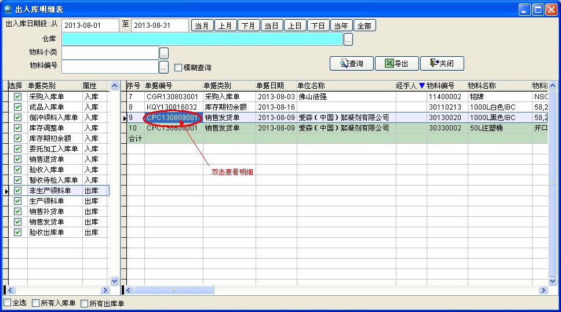This screenshot has height=312, width=561.
Task: Click the 关闭 (close) button
Action: pos(442,64)
